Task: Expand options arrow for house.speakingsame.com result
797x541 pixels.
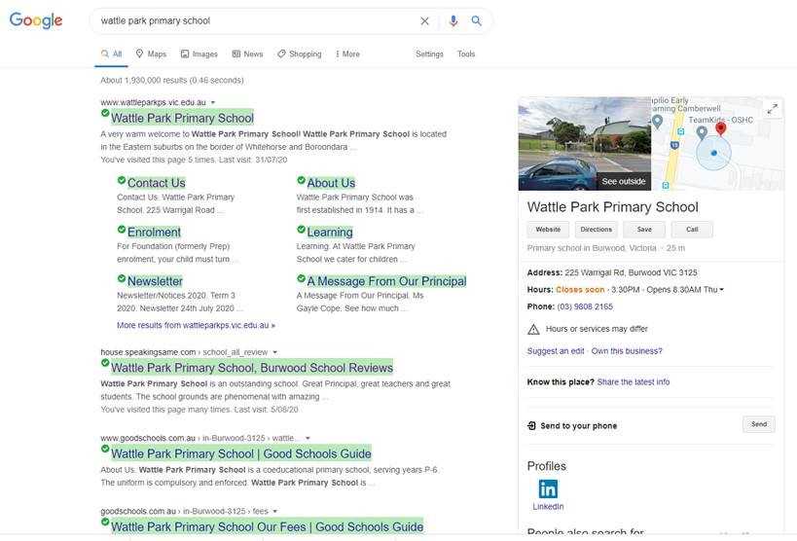Action: click(275, 352)
